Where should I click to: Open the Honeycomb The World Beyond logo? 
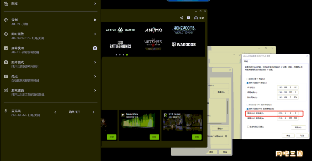pos(184,30)
